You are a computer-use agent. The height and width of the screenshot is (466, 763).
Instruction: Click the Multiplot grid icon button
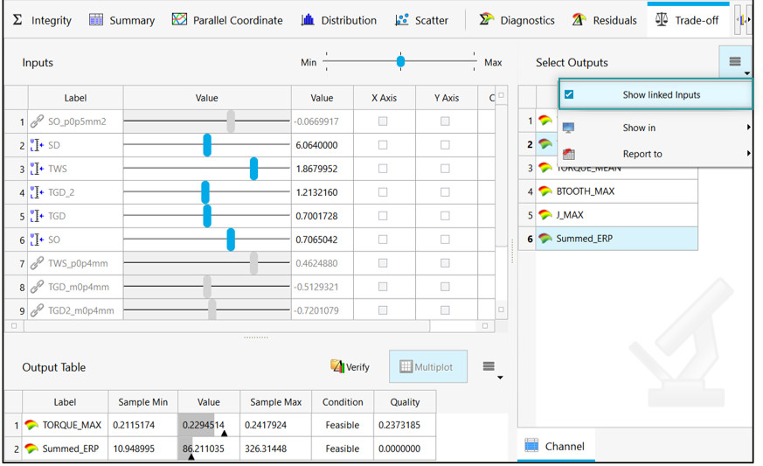(x=406, y=367)
